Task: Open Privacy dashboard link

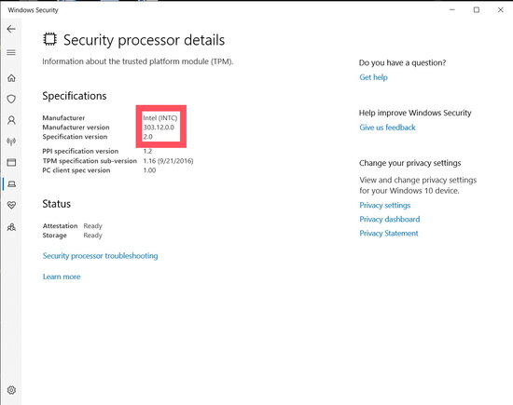Action: click(389, 219)
